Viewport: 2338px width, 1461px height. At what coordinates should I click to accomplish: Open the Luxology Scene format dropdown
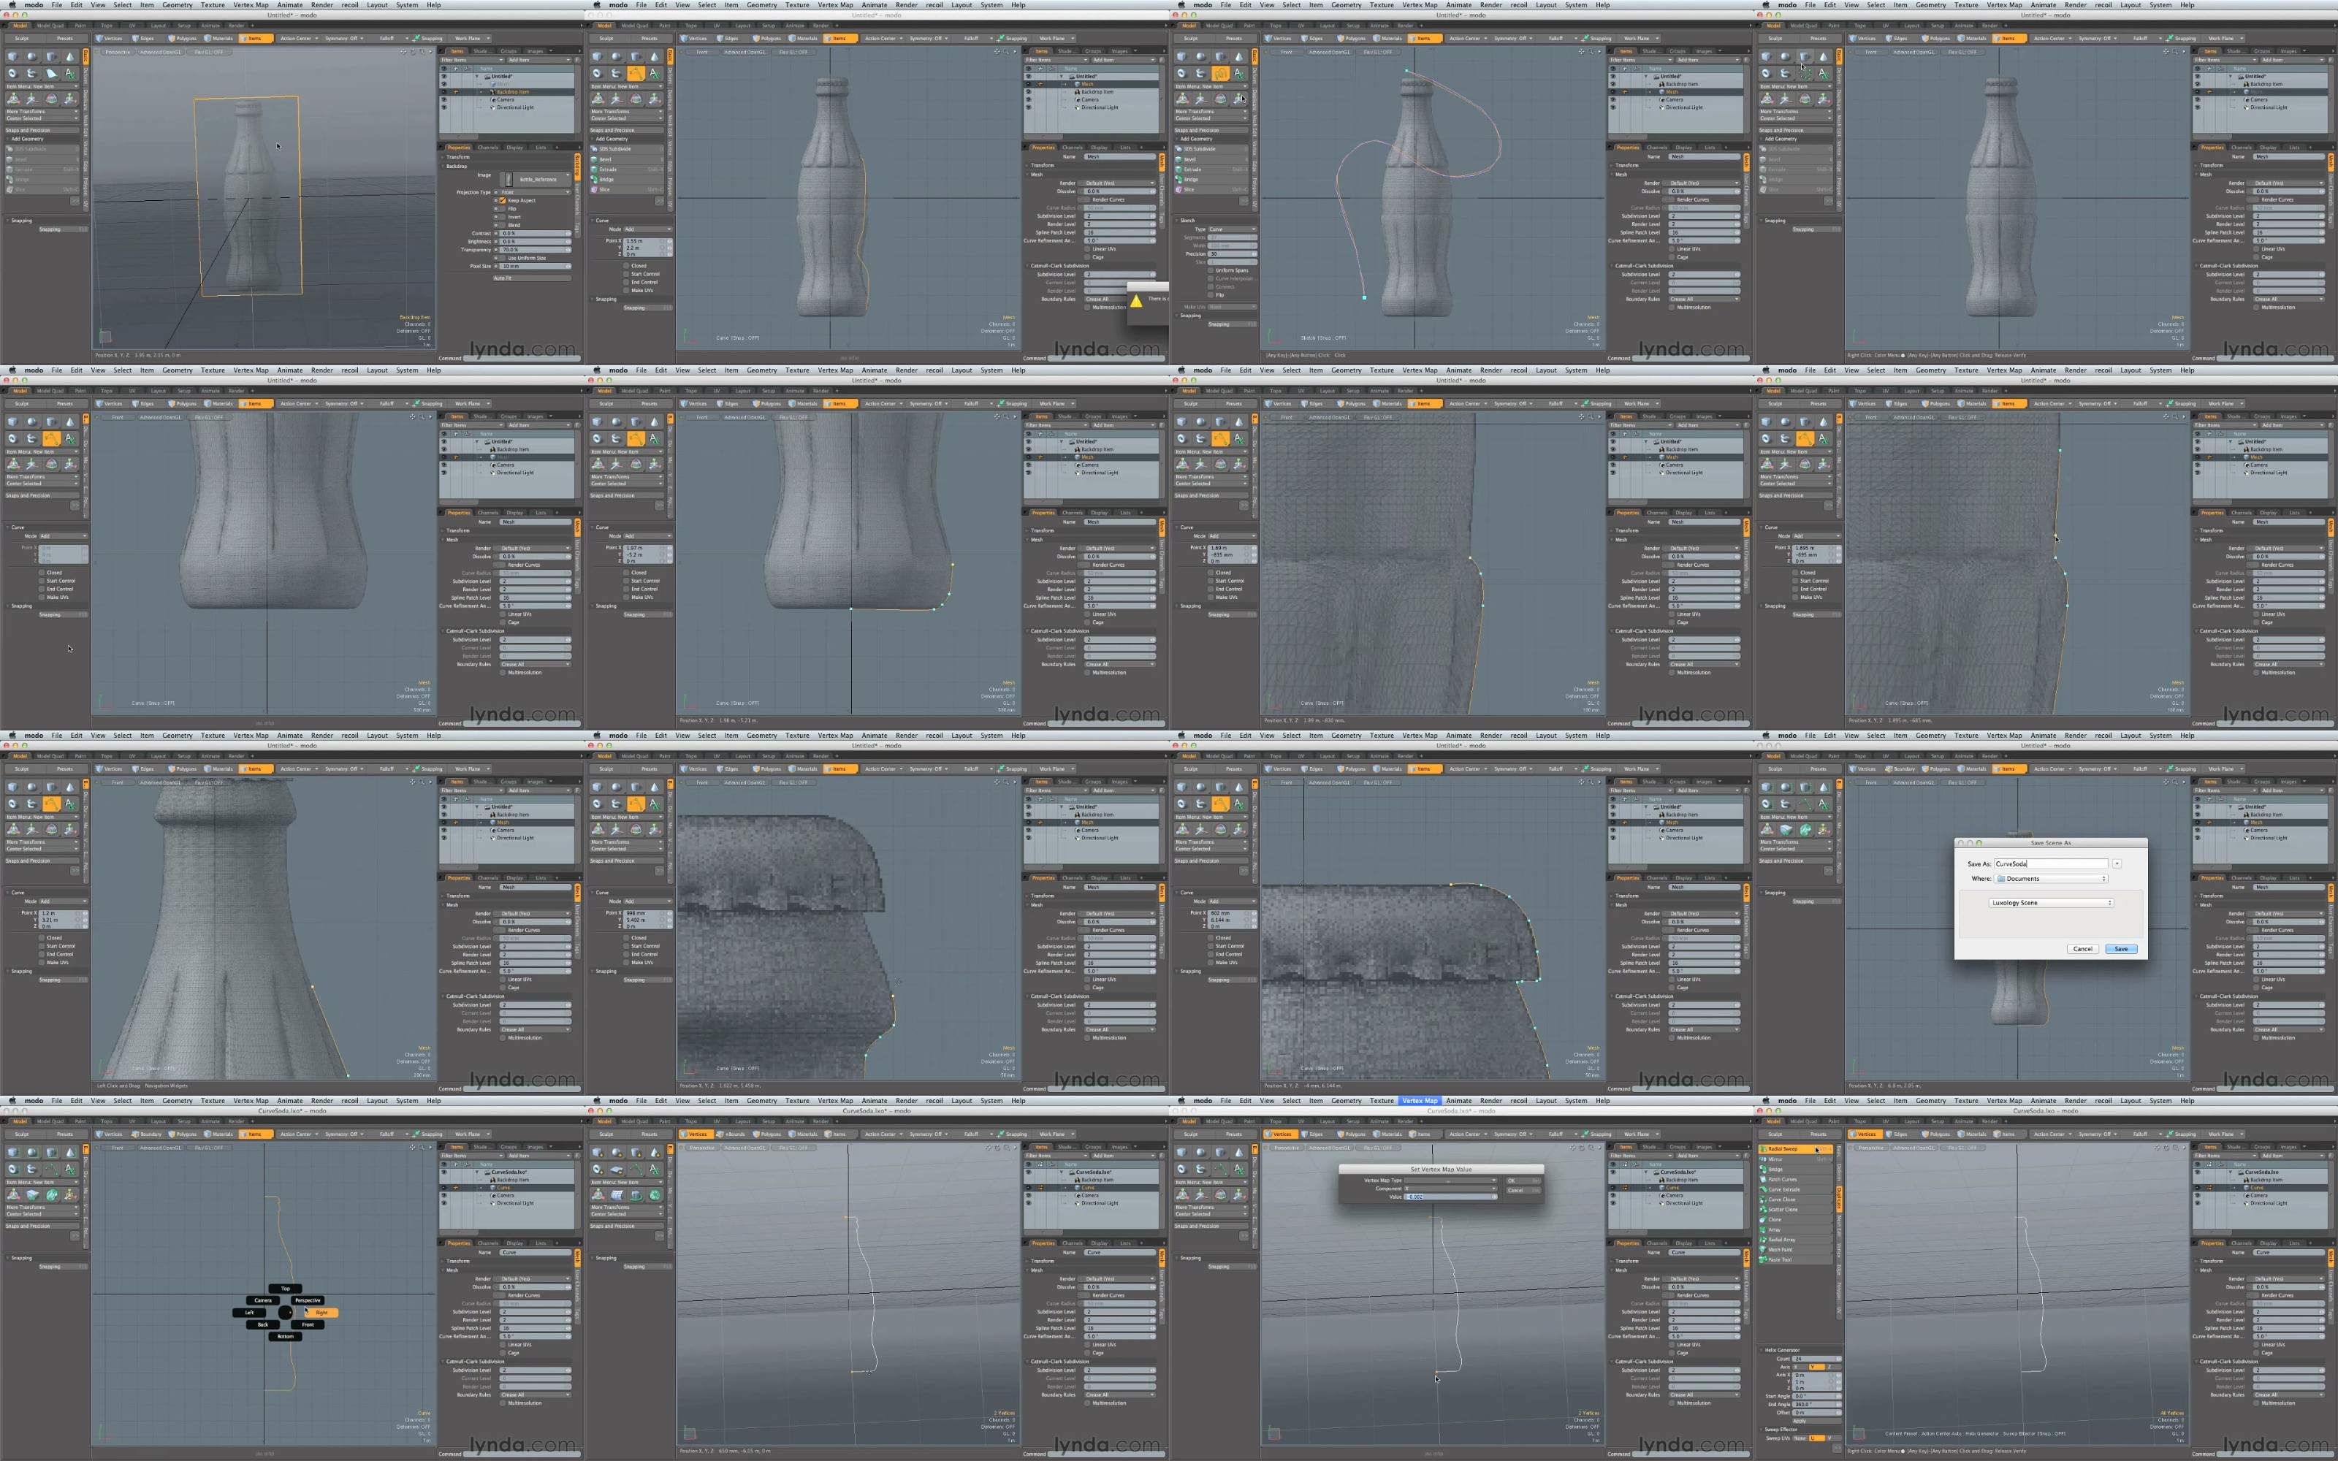[2050, 902]
